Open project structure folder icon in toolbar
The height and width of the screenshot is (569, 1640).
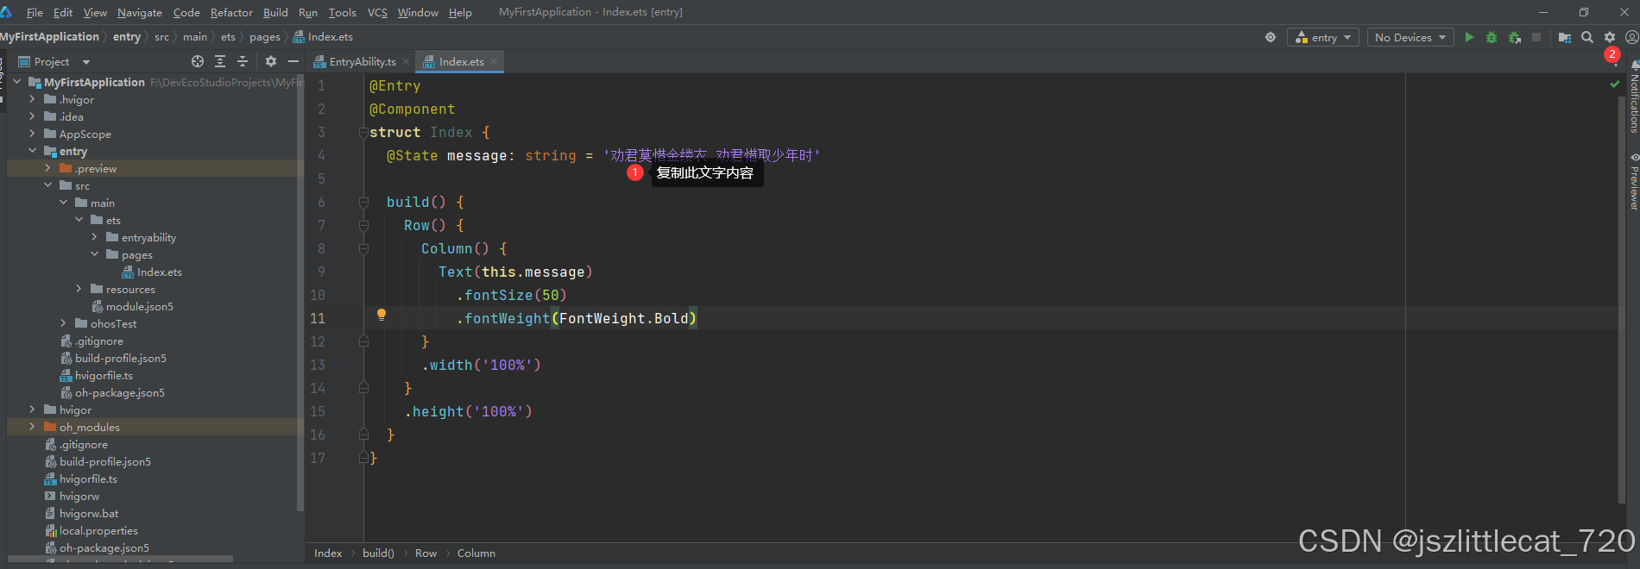(1564, 37)
